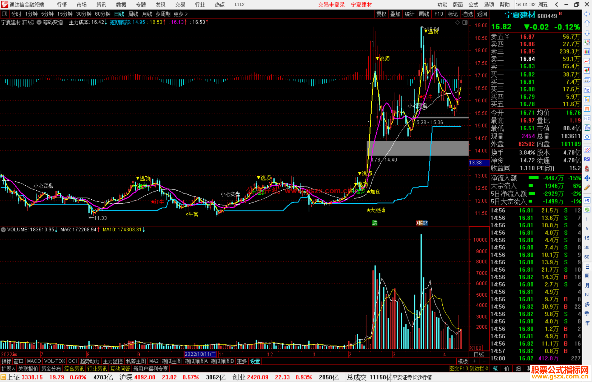Screen dimensions: 592x382
Task: Open the F10 company info sidebar icon
Action: [x=587, y=90]
